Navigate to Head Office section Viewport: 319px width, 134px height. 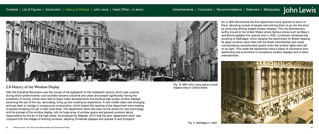(121, 10)
